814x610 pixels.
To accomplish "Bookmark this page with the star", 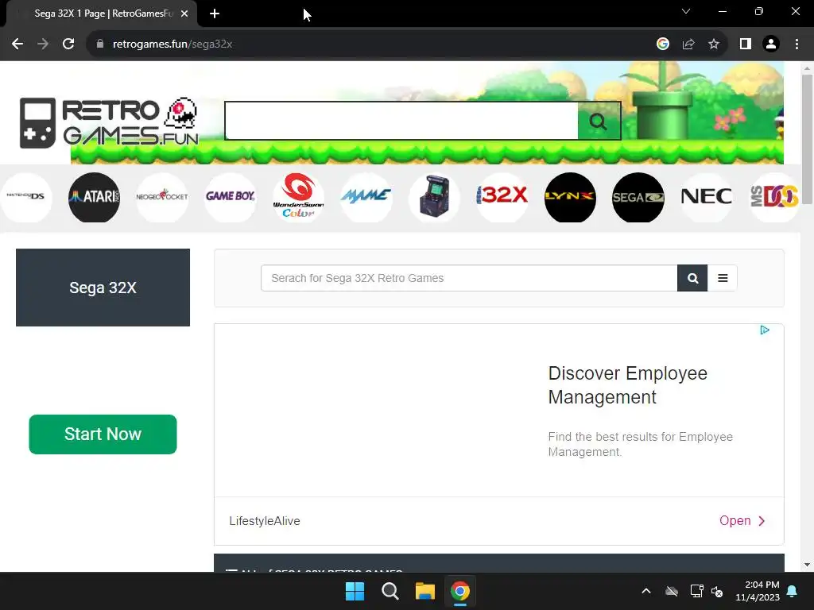I will (x=714, y=44).
